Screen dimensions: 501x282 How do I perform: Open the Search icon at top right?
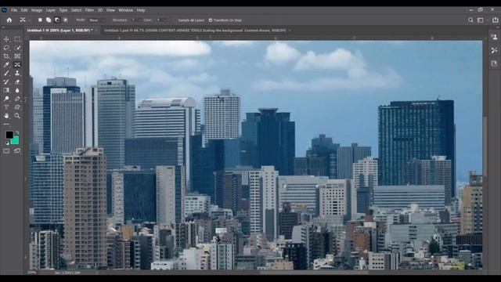(x=470, y=20)
